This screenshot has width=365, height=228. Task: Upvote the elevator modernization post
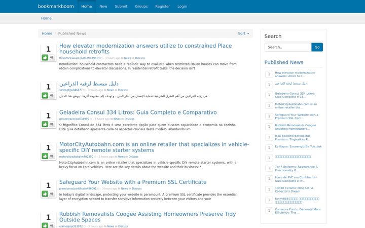click(45, 57)
